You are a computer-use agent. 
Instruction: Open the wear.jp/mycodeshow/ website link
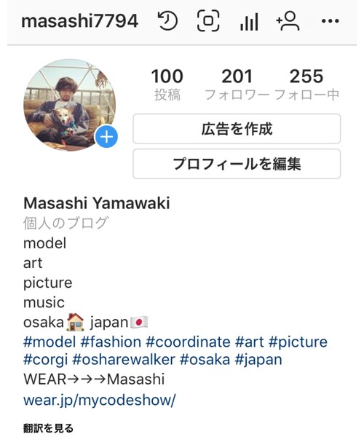(100, 401)
